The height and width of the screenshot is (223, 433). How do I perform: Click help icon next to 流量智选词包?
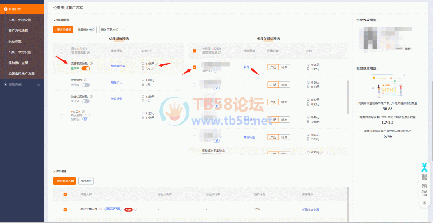pos(91,63)
